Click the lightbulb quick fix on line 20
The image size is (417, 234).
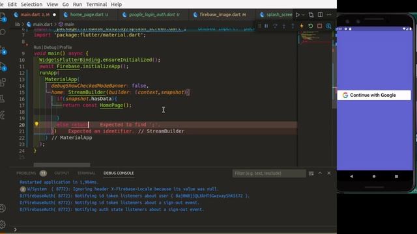[36, 124]
